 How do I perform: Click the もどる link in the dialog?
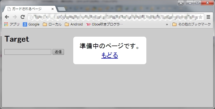[110, 55]
